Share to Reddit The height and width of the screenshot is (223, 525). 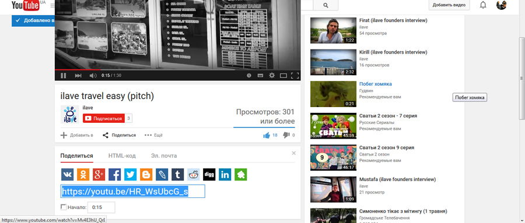194,175
